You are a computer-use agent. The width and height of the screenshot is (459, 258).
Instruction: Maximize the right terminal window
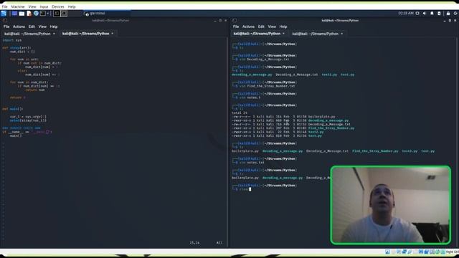click(450, 21)
